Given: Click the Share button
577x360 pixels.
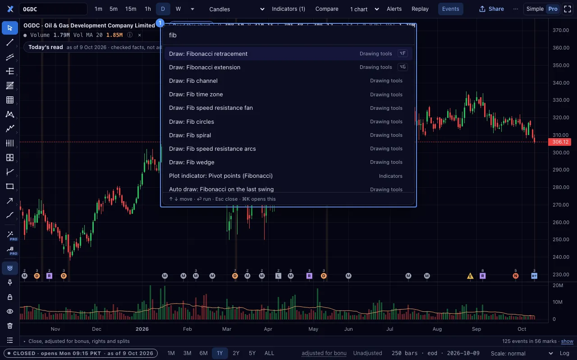Looking at the screenshot, I should 491,9.
